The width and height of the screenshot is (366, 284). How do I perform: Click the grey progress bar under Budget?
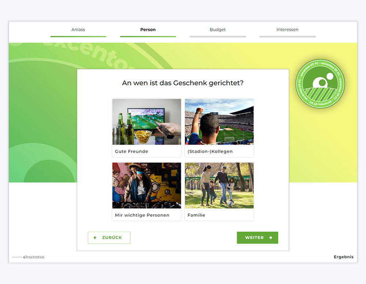pyautogui.click(x=218, y=37)
